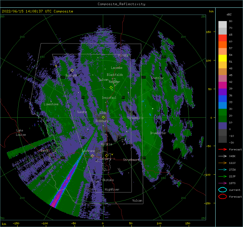Image resolution: width=243 pixels, height=227 pixels.
Task: Select the slate 0-10 dBZ swatch
Action: point(222,126)
